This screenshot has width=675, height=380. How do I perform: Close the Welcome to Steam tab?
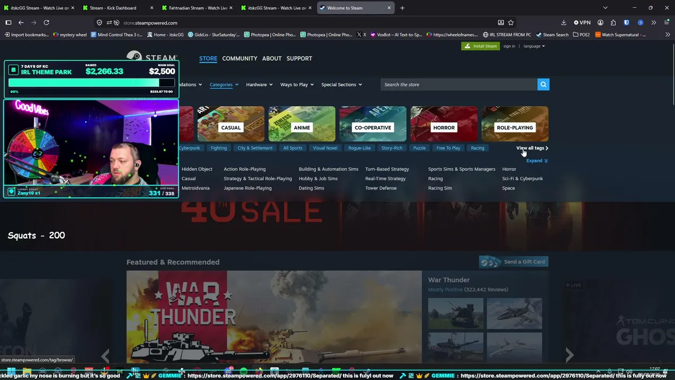389,8
